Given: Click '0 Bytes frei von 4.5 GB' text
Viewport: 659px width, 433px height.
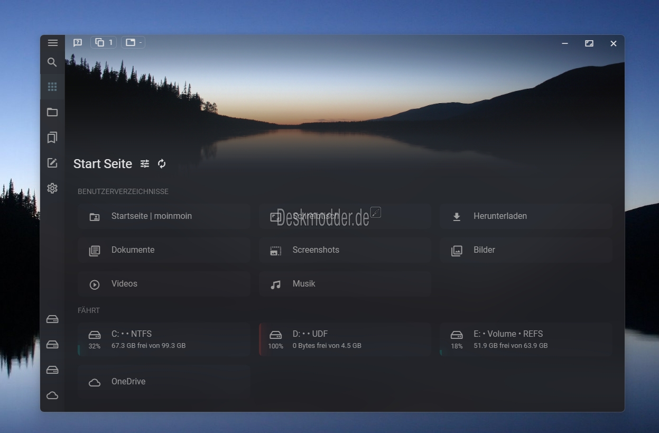Looking at the screenshot, I should pos(327,346).
